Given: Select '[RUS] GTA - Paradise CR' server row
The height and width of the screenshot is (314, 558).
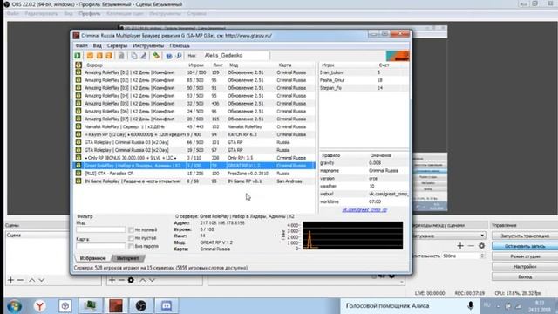Looking at the screenshot, I should click(194, 174).
